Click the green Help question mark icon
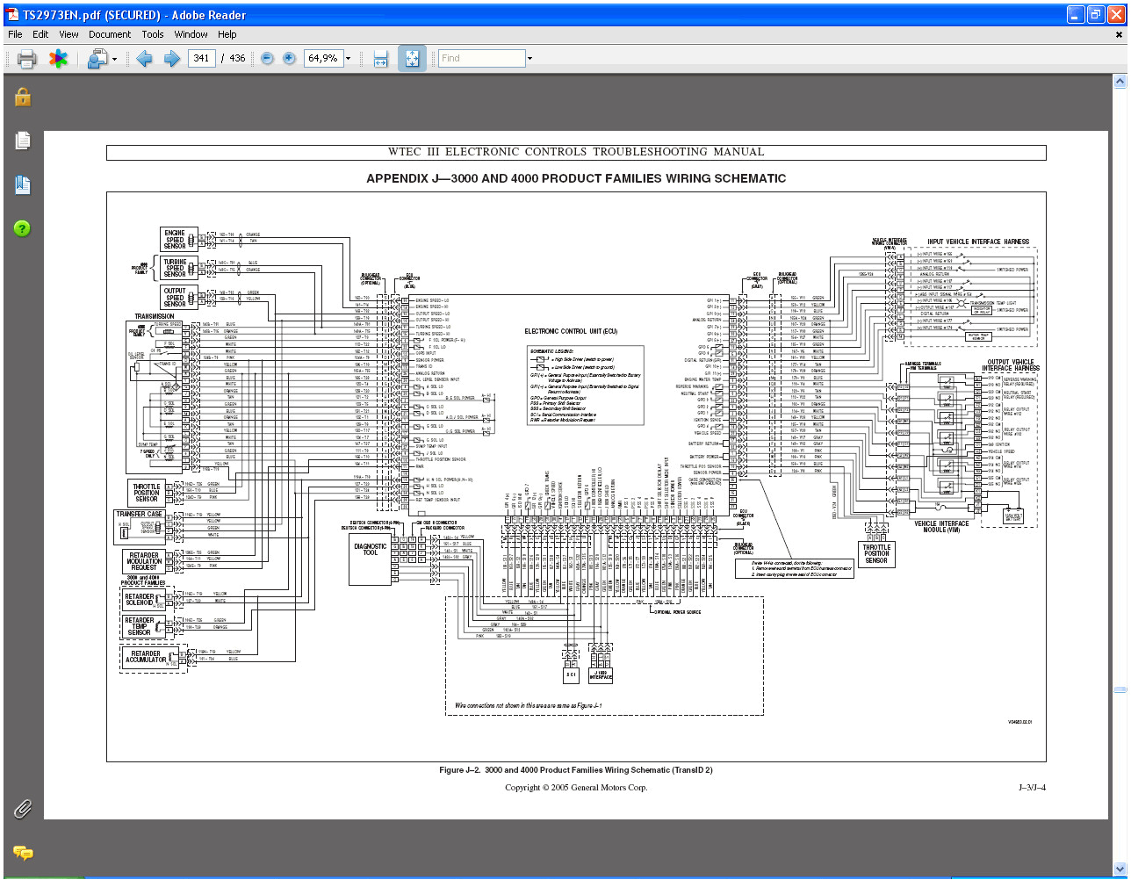This screenshot has height=880, width=1131. pyautogui.click(x=22, y=228)
